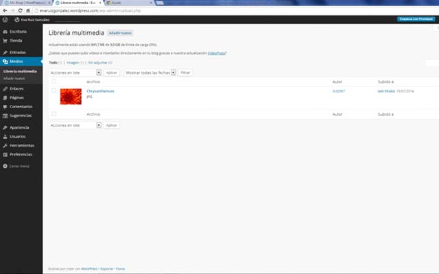Viewport: 439px width, 274px height.
Task: Open the bottom Acciones en lote dropdown
Action: tap(75, 125)
